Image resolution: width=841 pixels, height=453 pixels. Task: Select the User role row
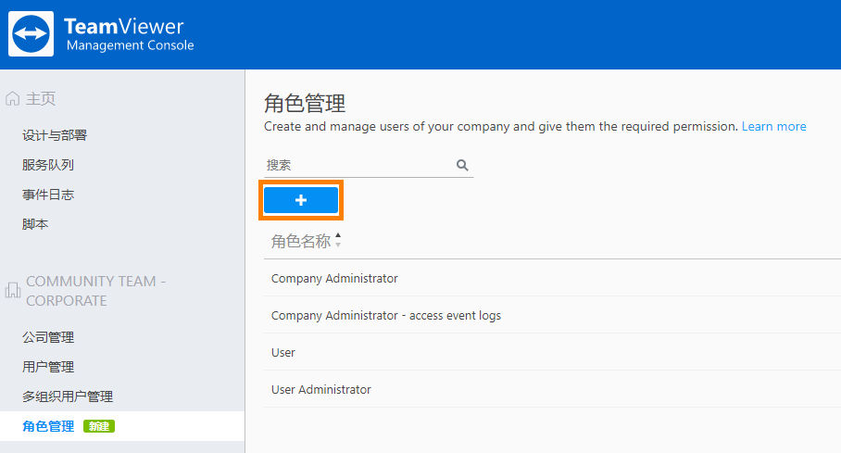[x=552, y=352]
